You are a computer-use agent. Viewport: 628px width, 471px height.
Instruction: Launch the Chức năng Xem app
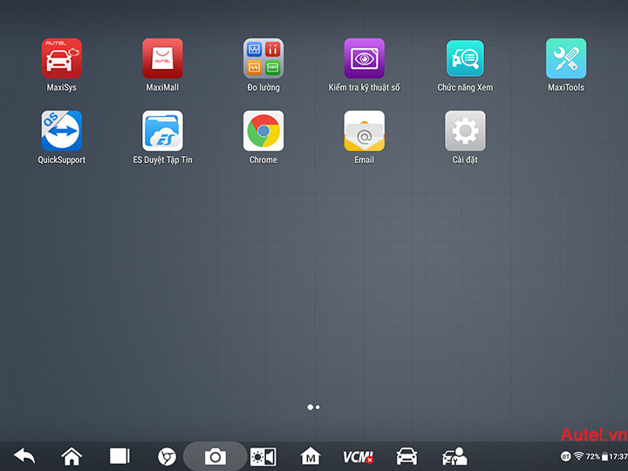pos(466,58)
